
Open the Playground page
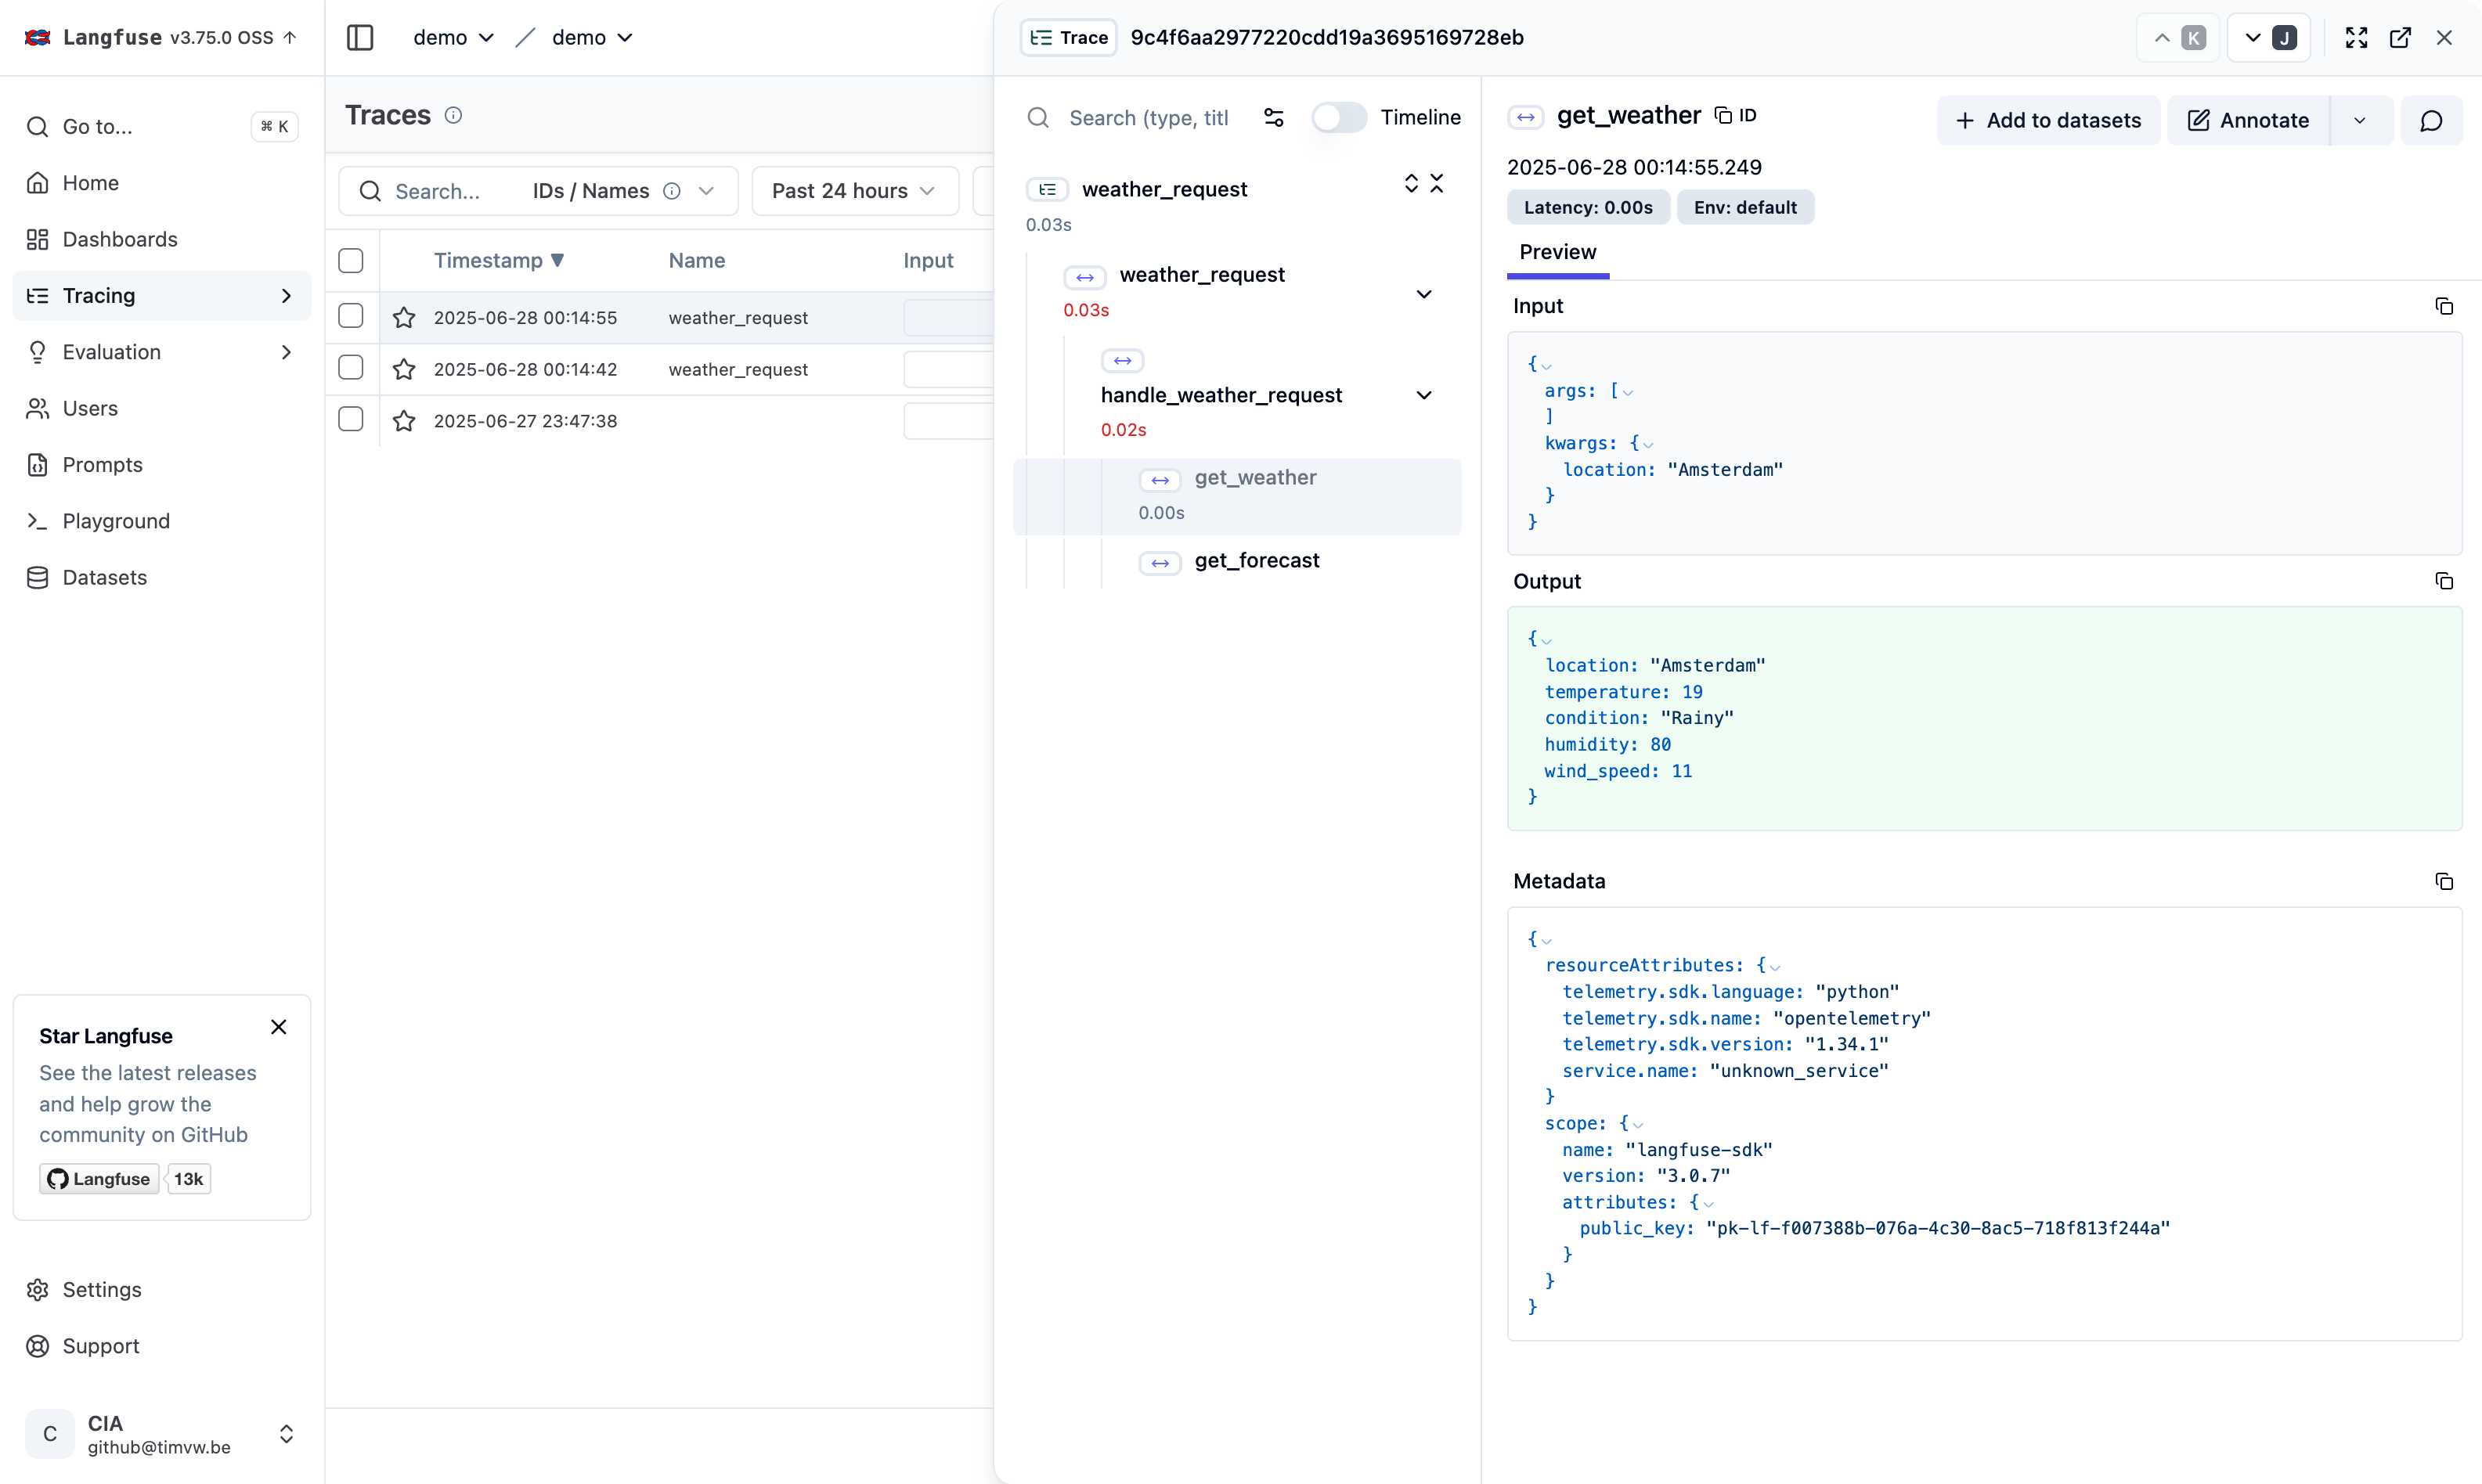(x=162, y=521)
